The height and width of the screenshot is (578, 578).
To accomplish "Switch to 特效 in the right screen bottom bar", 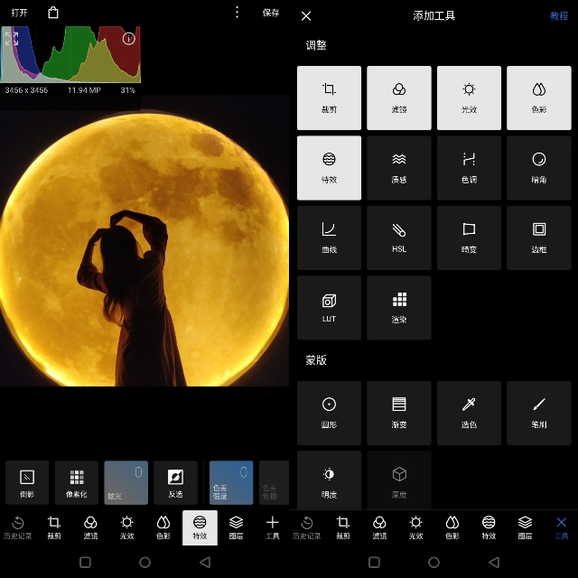I will tap(489, 527).
